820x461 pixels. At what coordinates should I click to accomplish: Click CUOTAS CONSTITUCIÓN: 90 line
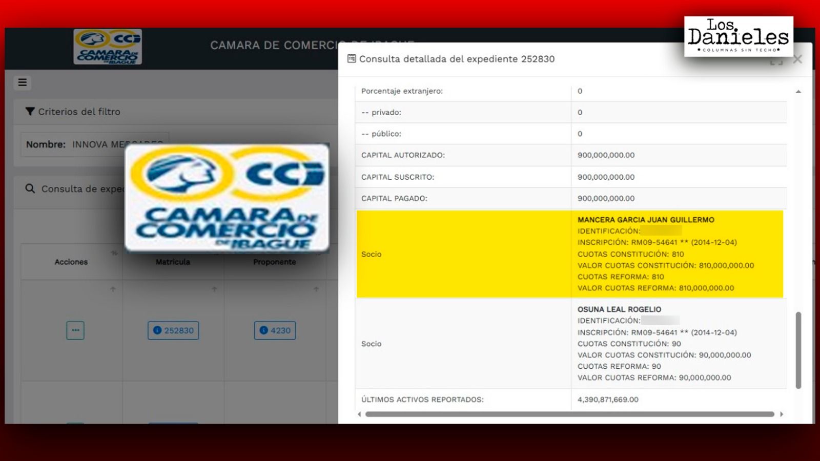tap(629, 344)
